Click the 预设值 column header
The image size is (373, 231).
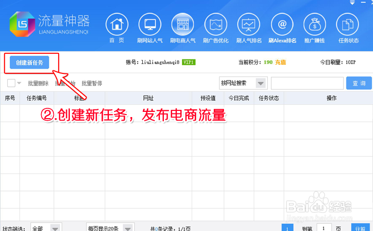point(208,98)
